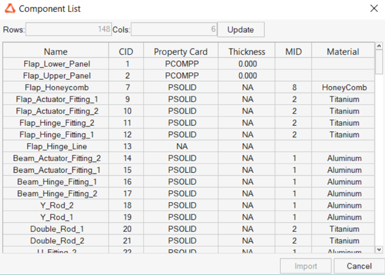
Task: Click the Altair logo icon in title bar
Action: click(10, 8)
